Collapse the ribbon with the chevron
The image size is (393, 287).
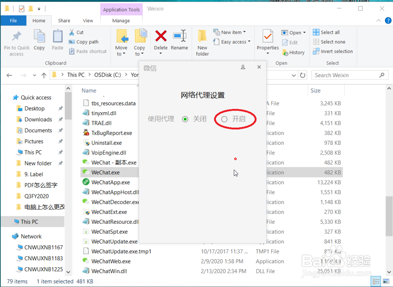[x=378, y=20]
